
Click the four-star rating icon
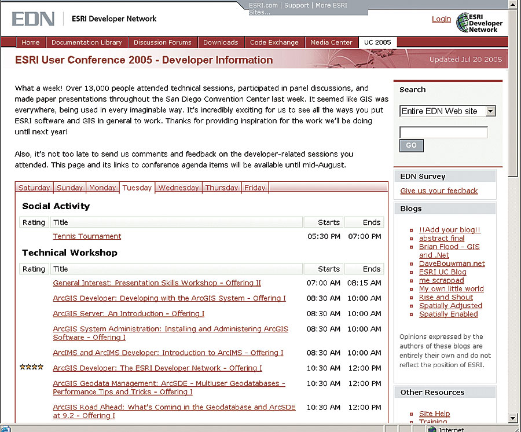point(31,367)
